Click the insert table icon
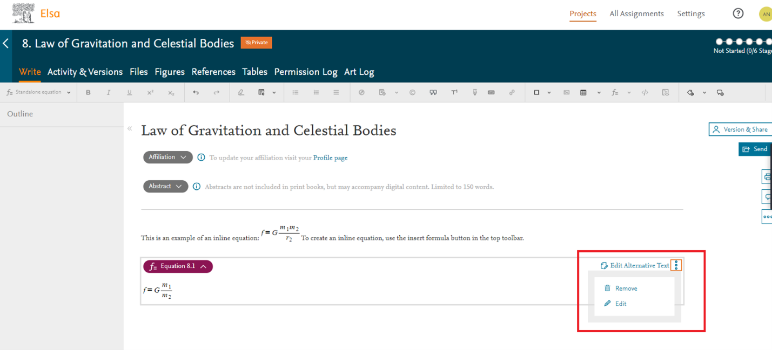772x350 pixels. point(584,92)
